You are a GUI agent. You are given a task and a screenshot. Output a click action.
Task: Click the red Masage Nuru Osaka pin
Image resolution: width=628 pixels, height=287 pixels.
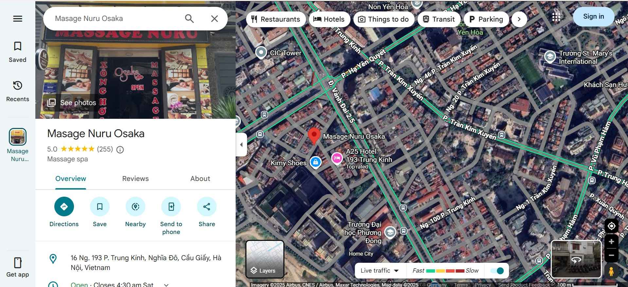click(314, 136)
